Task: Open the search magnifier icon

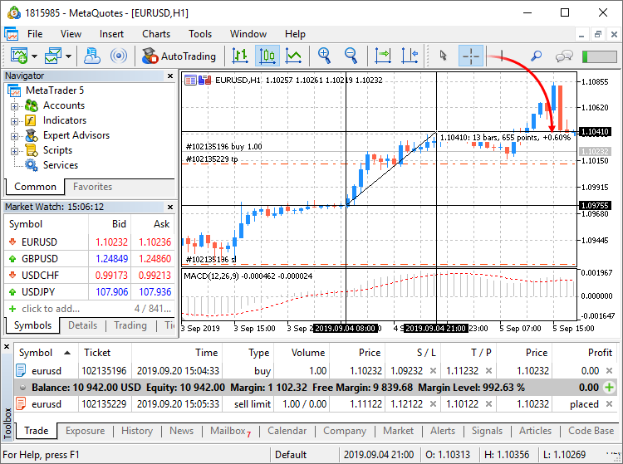Action: click(x=536, y=56)
